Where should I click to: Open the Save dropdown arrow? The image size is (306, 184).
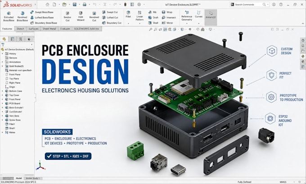click(80, 4)
